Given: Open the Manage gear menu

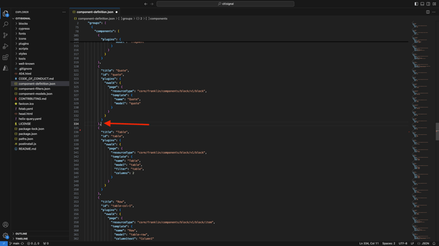Looking at the screenshot, I should [5, 235].
